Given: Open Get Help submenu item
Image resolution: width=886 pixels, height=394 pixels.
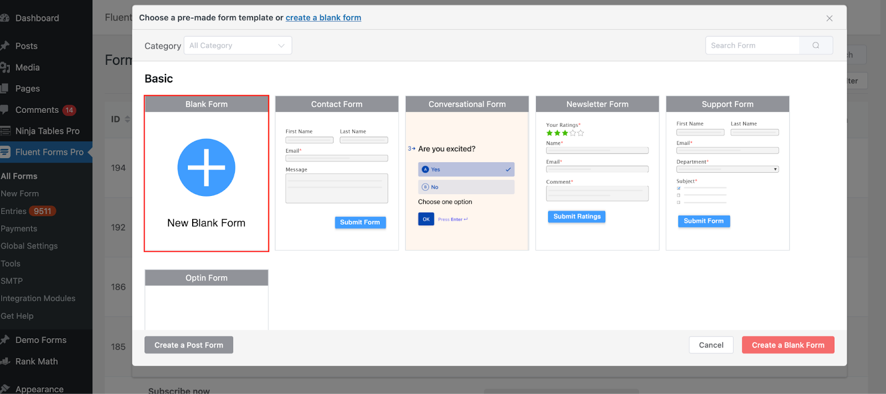Looking at the screenshot, I should (x=17, y=316).
